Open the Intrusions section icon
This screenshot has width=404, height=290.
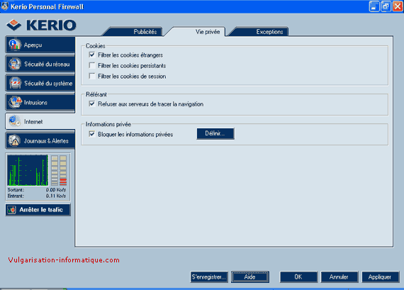15,102
